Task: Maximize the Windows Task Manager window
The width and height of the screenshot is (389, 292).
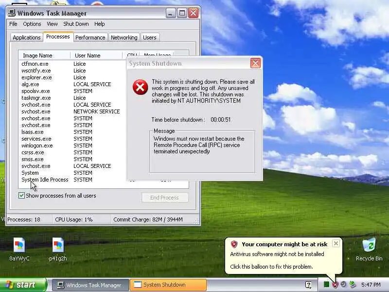Action: click(182, 13)
